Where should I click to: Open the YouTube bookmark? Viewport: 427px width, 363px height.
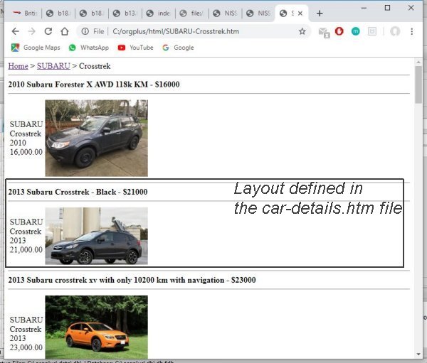point(135,48)
